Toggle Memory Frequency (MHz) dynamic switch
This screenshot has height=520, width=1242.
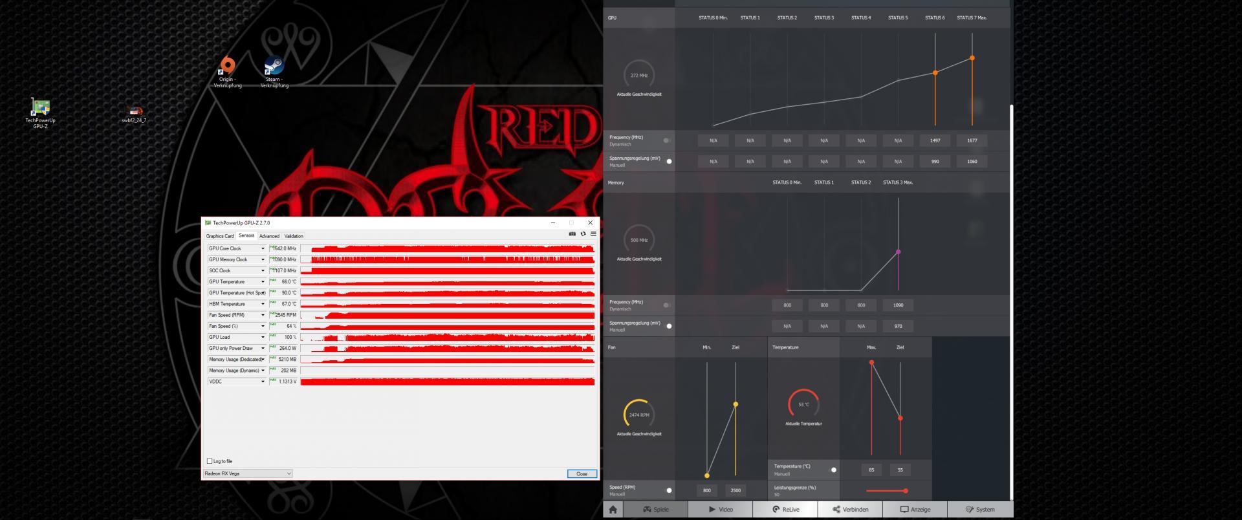[667, 305]
